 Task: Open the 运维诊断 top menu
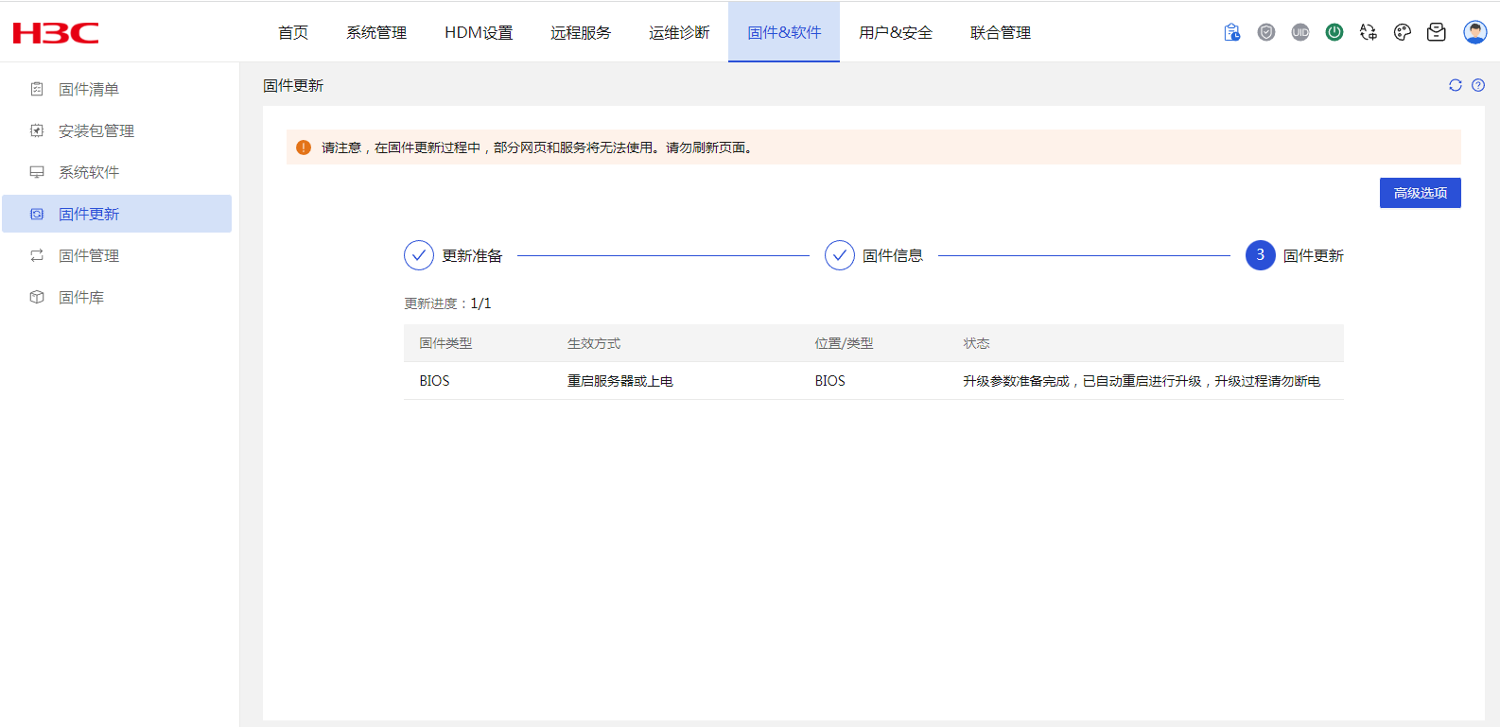pyautogui.click(x=679, y=32)
